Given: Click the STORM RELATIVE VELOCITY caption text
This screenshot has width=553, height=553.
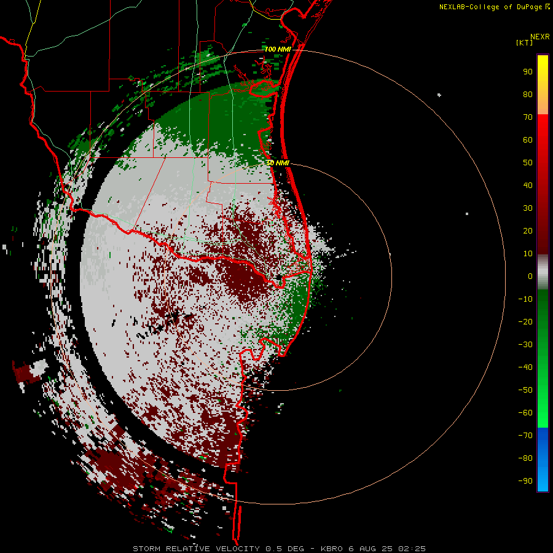Looking at the screenshot, I should pos(197,549).
